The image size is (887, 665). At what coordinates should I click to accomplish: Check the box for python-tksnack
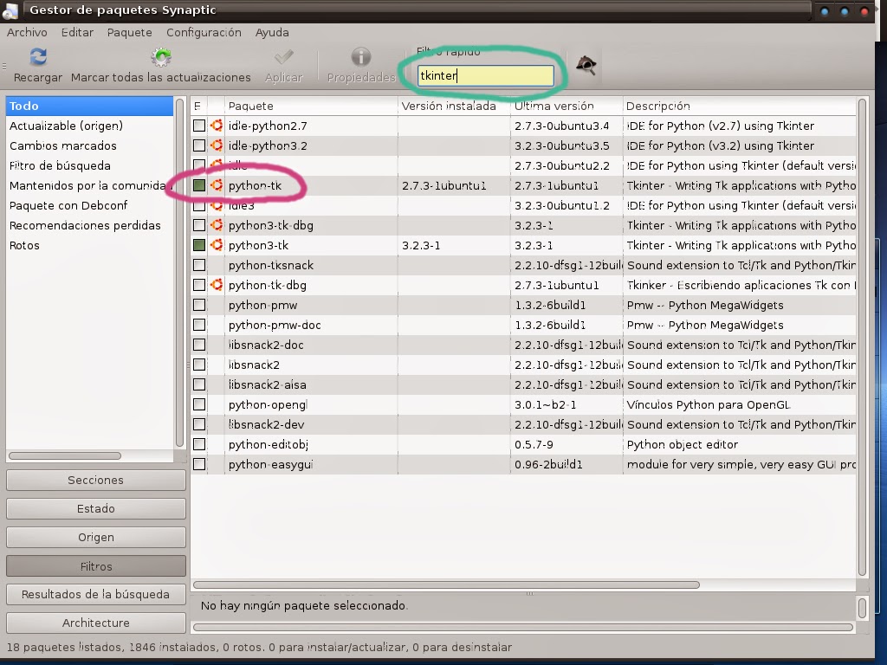point(200,265)
